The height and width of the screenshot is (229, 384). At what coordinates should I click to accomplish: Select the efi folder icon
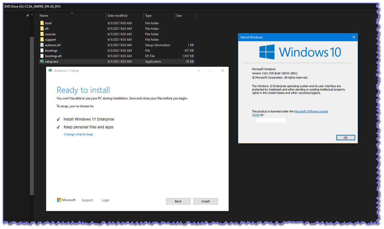(x=42, y=29)
